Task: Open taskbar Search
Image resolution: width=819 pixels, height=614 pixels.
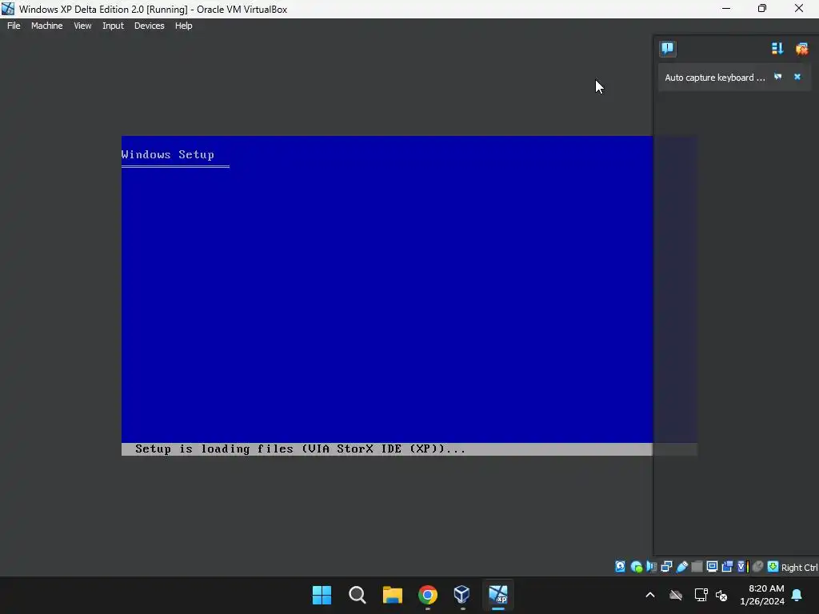Action: point(358,595)
